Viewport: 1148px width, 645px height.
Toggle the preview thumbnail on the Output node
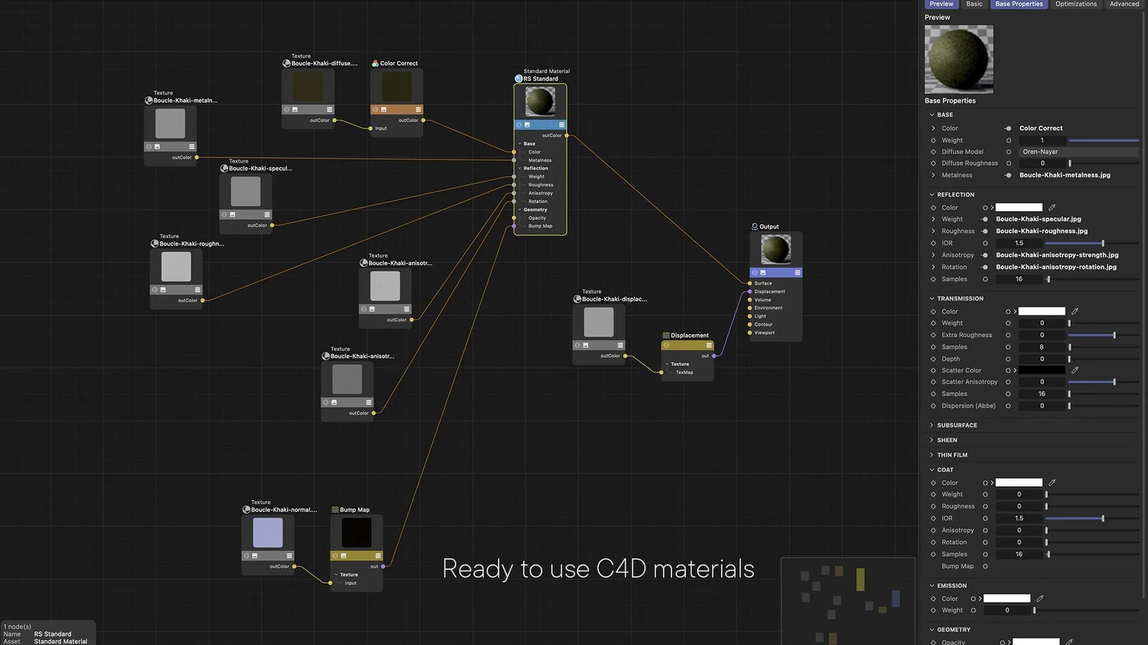click(x=763, y=273)
